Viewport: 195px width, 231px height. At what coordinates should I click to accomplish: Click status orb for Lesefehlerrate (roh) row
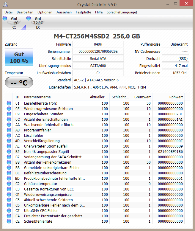tap(9, 103)
